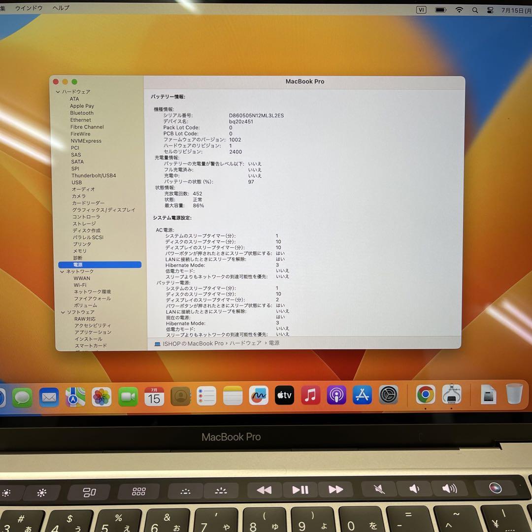
Task: Select グラフィックス/ディスプレイ in the sidebar
Action: pos(103,210)
